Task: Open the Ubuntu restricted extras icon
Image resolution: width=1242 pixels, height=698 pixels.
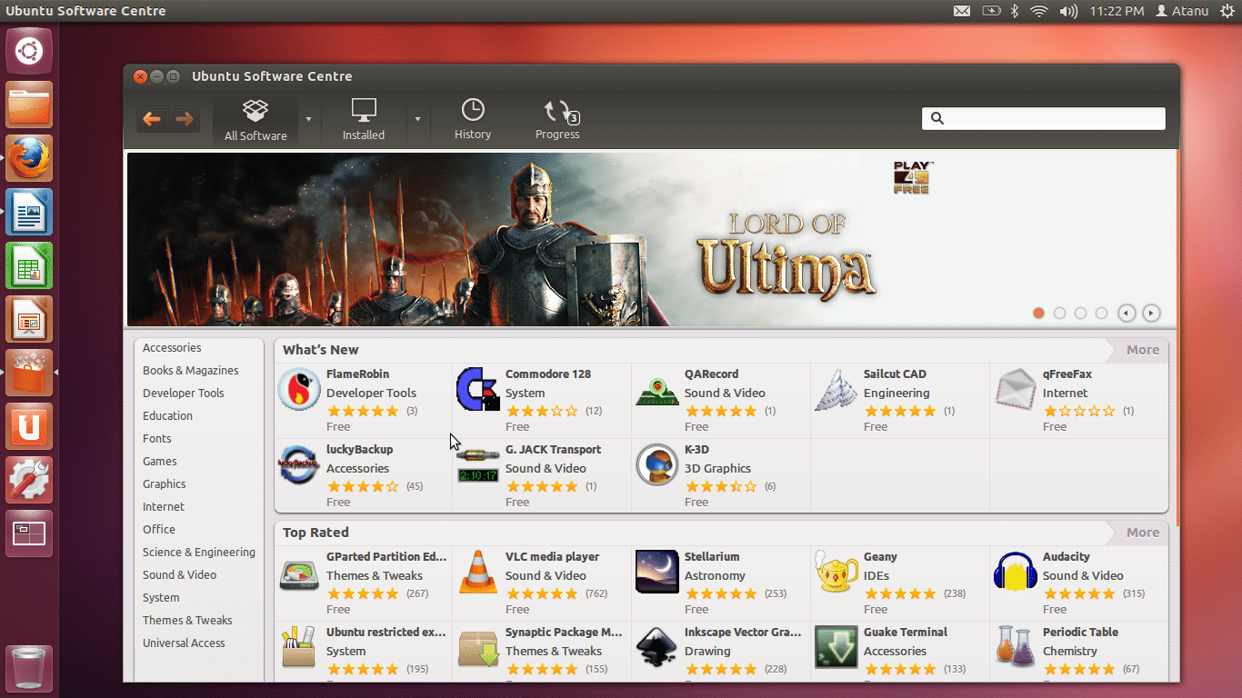Action: coord(298,647)
